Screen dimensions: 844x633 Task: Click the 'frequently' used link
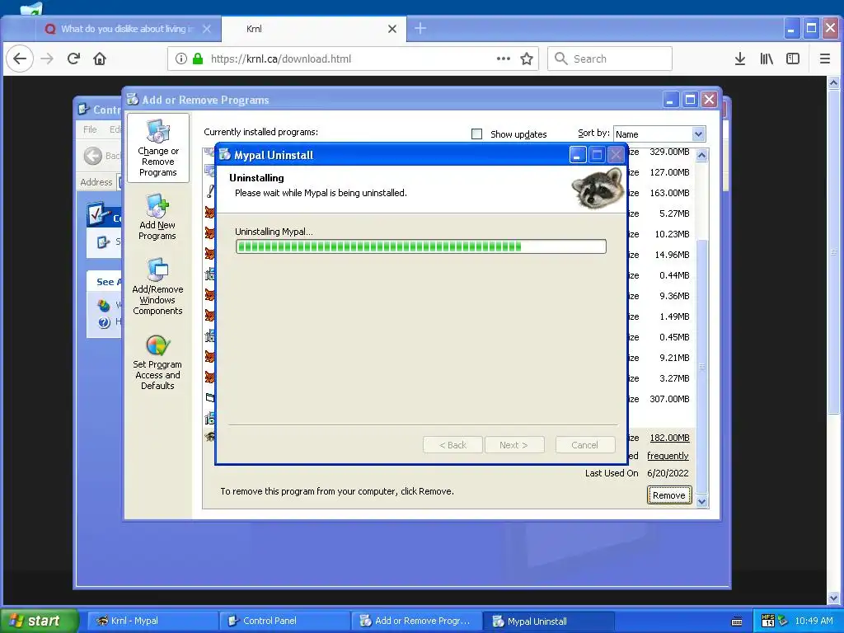tap(668, 456)
